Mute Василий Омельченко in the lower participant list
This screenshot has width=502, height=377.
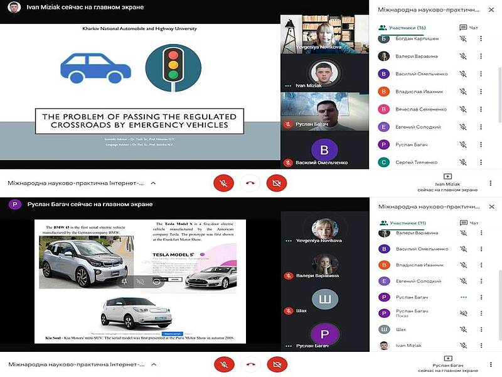pyautogui.click(x=463, y=249)
